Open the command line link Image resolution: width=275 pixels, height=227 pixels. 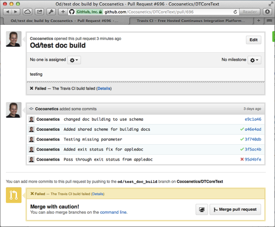113,212
